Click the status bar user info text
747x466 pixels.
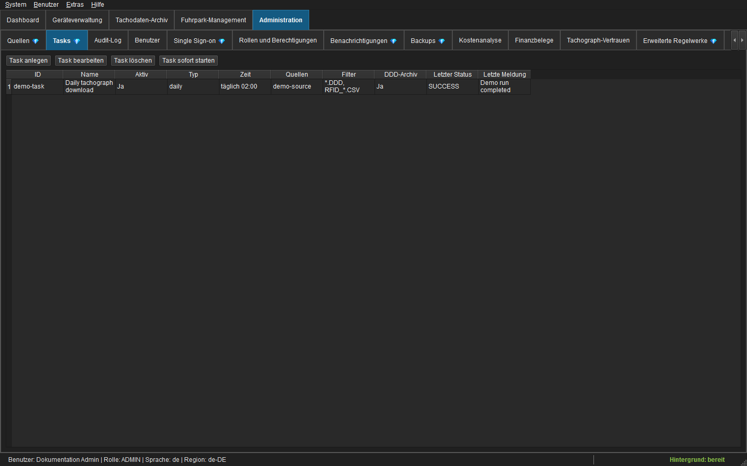point(117,460)
